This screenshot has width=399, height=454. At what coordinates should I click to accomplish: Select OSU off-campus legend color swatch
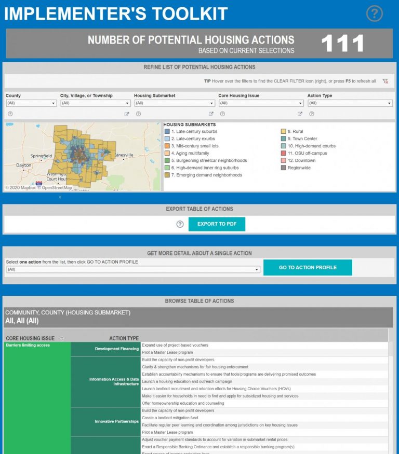pyautogui.click(x=284, y=154)
